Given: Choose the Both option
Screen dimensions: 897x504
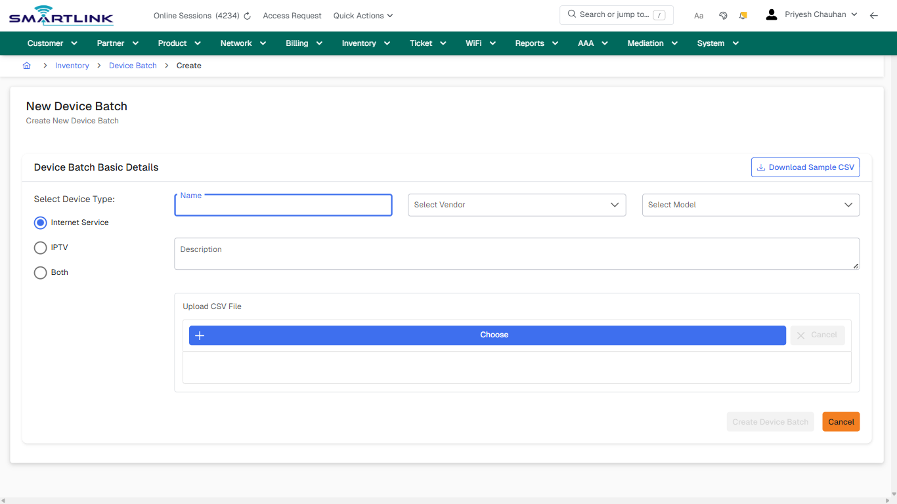Looking at the screenshot, I should [x=40, y=272].
